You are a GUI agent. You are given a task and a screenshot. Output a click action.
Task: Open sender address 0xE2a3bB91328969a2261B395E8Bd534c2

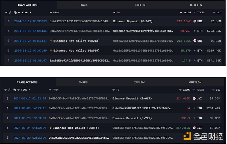(79, 138)
